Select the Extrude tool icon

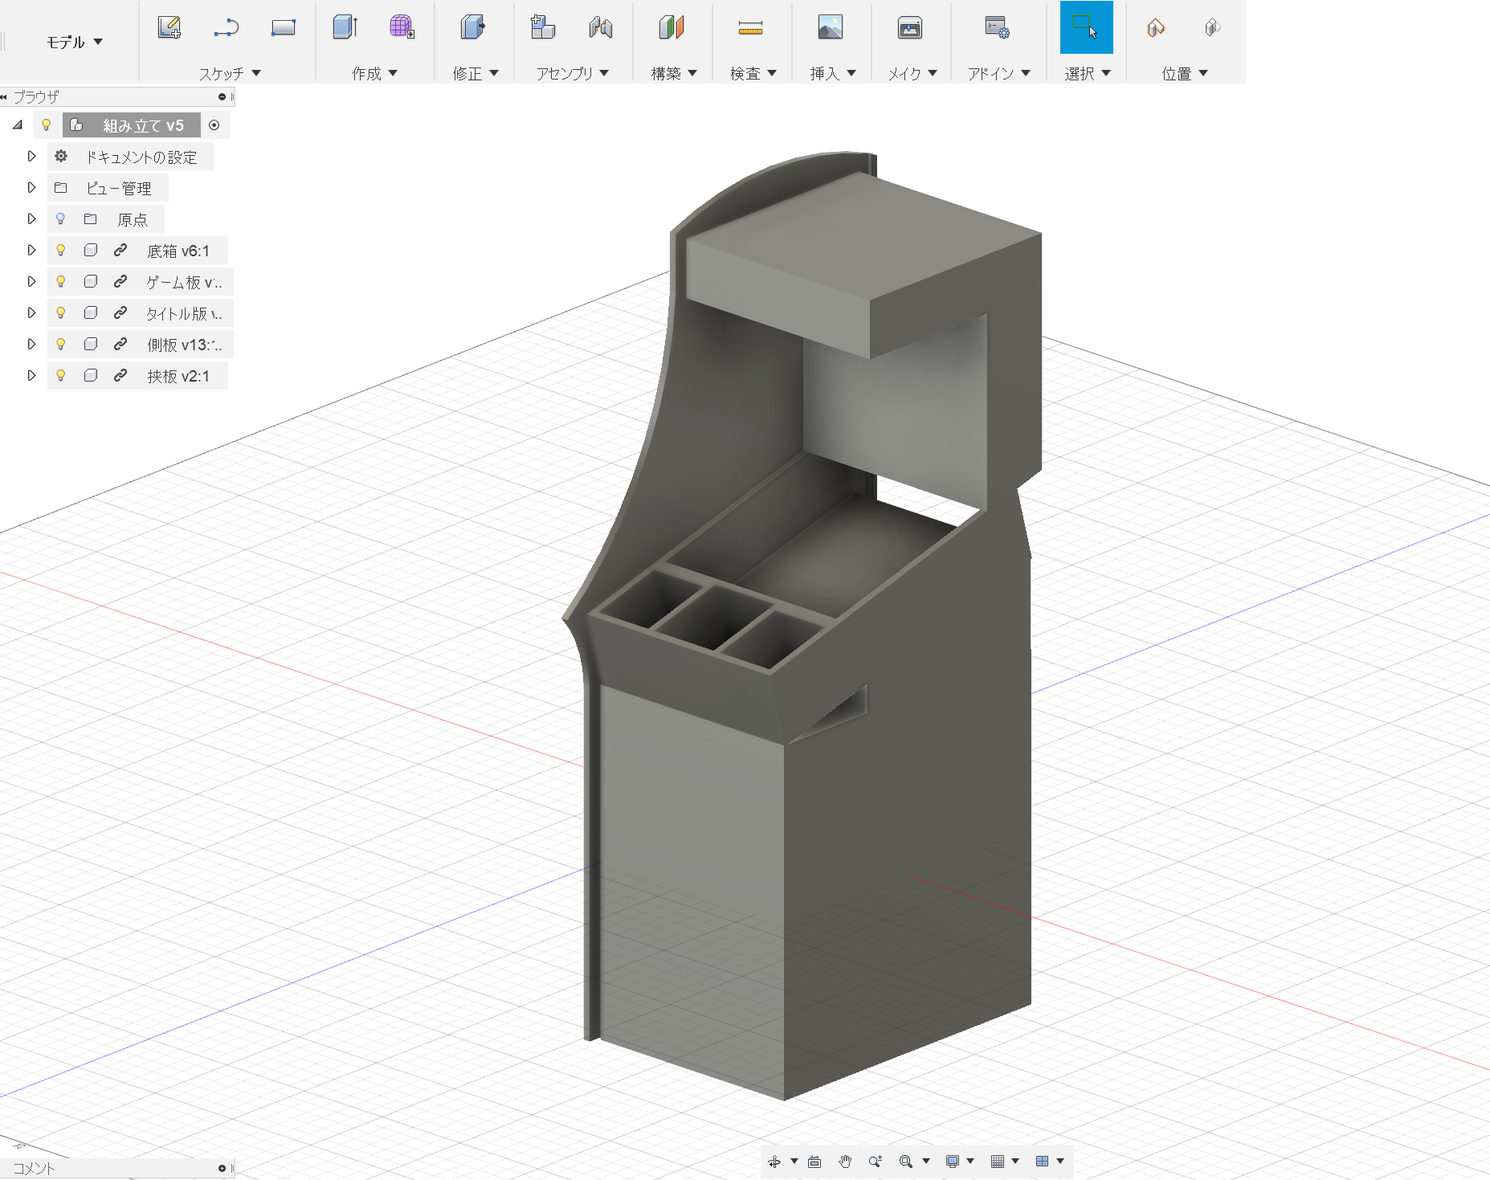[x=345, y=28]
